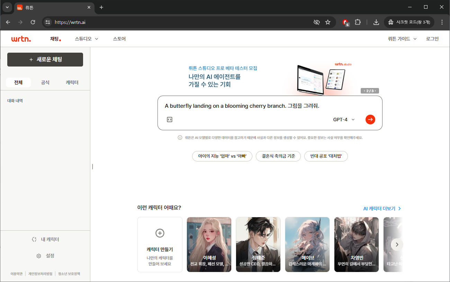450x282 pixels.
Task: Open the red extension icon with badge 6
Action: tap(345, 23)
